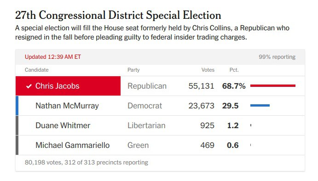
Task: Click the 68.7% percentage for Jacobs
Action: (x=234, y=86)
